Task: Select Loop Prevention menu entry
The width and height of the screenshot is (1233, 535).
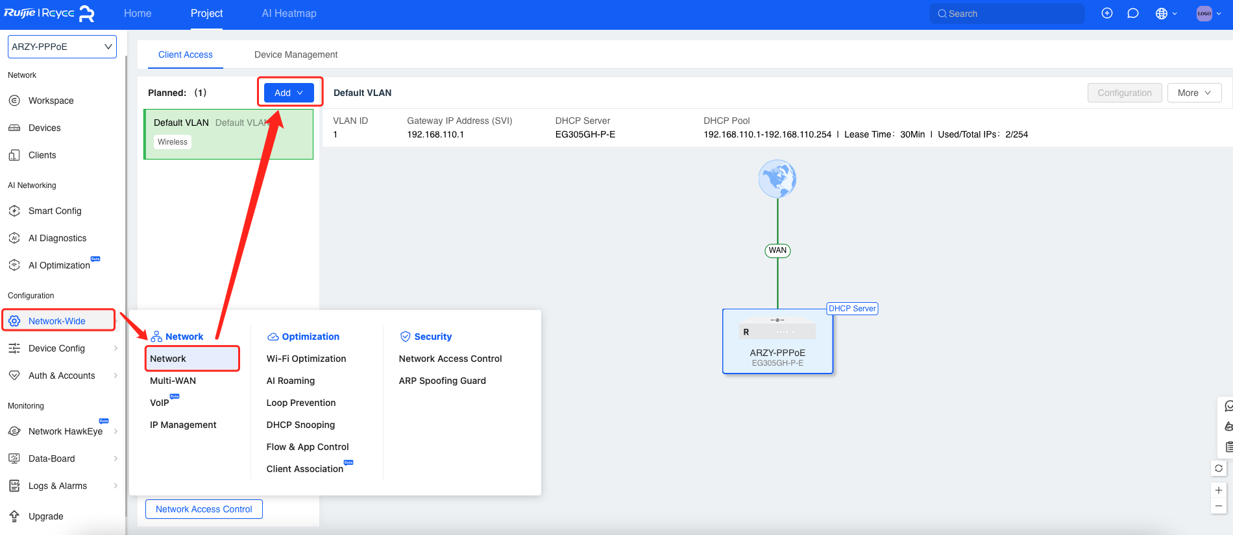Action: [301, 403]
